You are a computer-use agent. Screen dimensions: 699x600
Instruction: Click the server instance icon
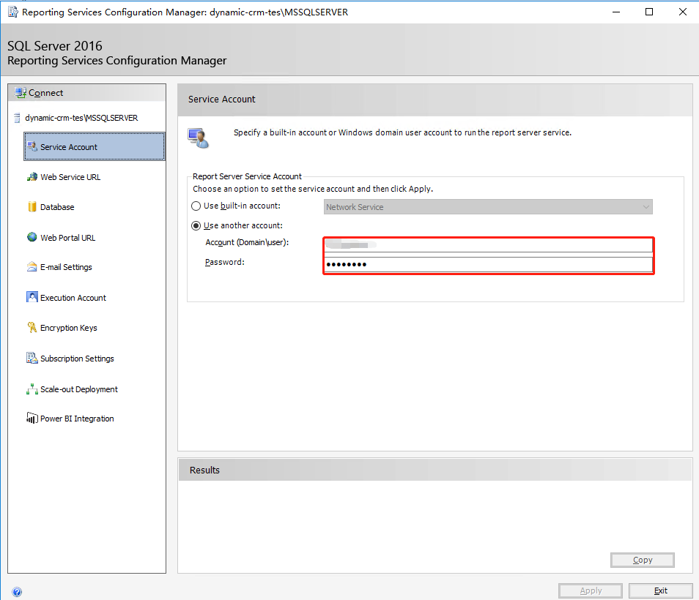click(x=18, y=118)
